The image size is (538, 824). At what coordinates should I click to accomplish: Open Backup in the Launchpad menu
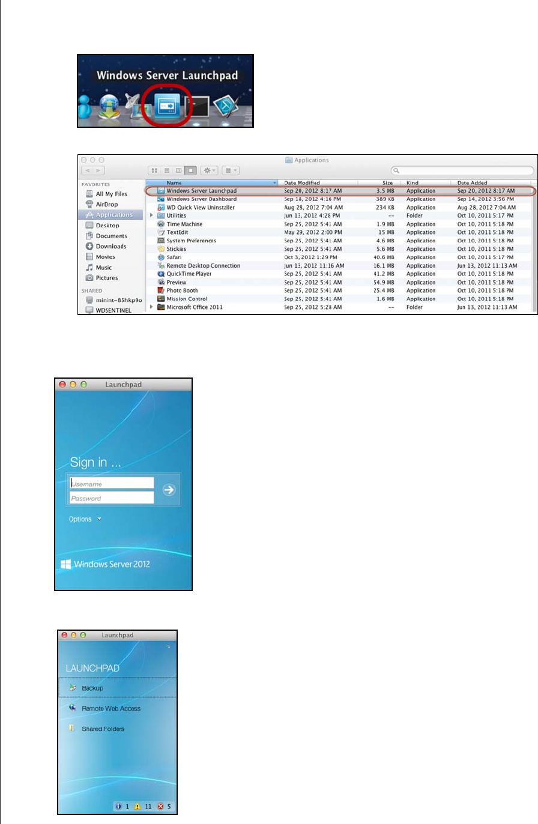[118, 688]
